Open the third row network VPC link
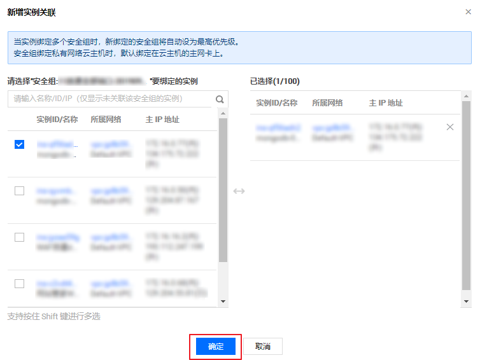480x360 pixels. click(x=111, y=237)
